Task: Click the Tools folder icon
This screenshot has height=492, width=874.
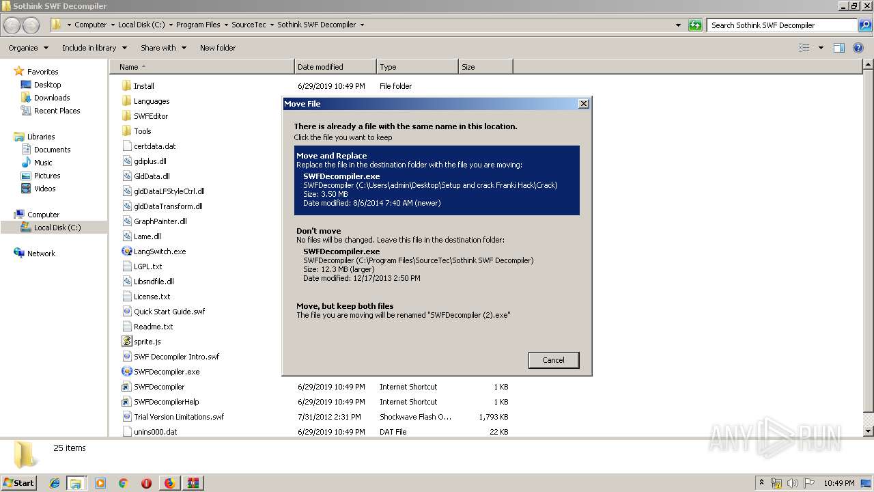Action: click(126, 131)
